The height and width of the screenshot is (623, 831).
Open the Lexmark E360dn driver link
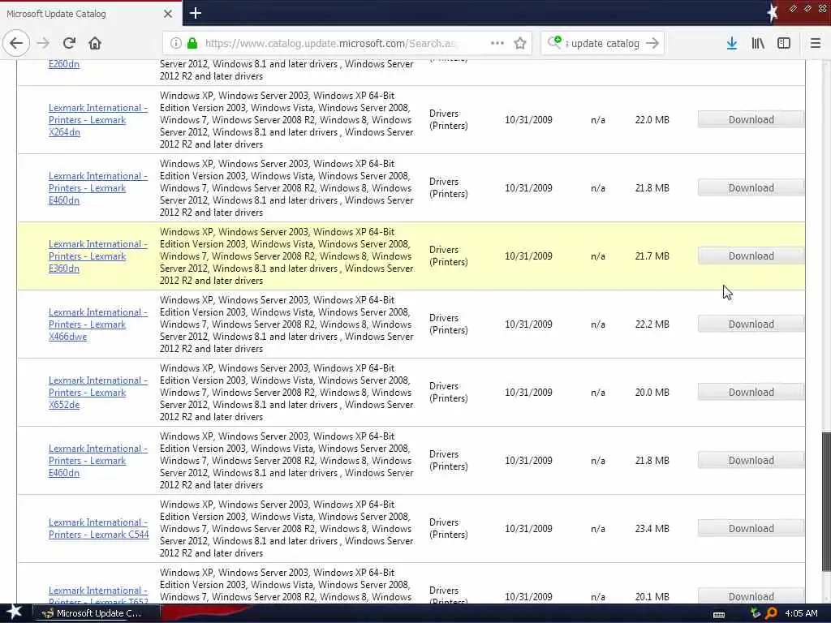point(98,256)
